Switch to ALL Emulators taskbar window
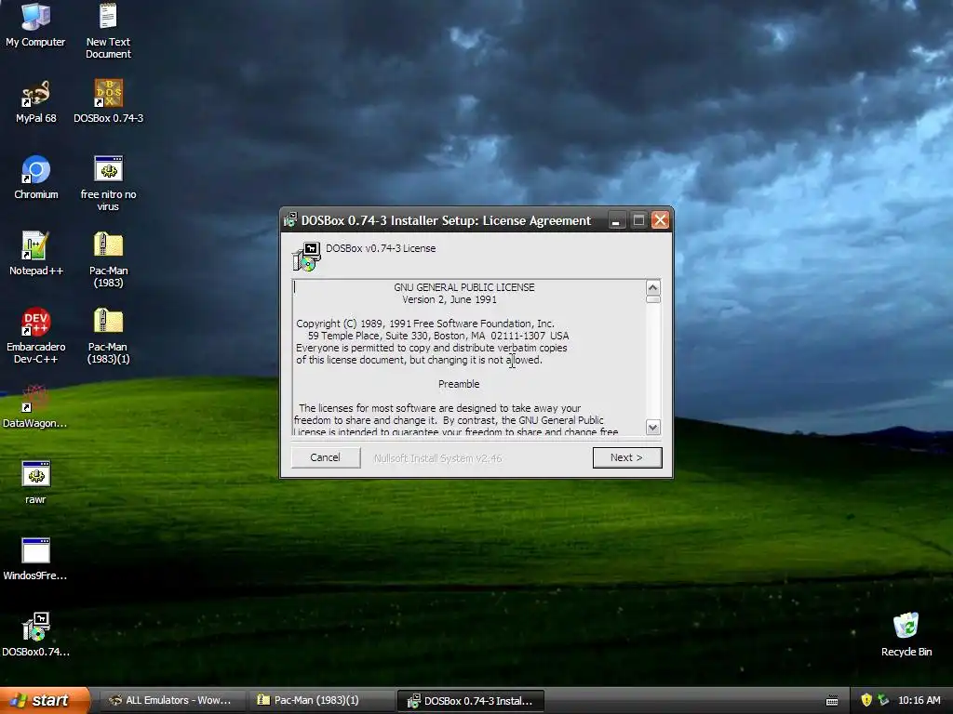 click(171, 700)
